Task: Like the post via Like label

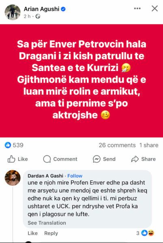Action: pos(23,159)
